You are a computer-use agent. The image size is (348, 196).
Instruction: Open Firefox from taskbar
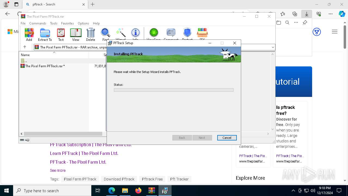point(138,191)
